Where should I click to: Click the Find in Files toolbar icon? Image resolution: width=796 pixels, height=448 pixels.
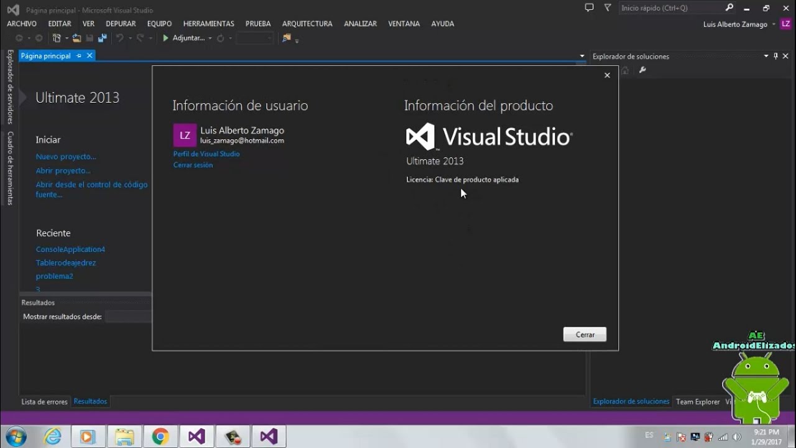(286, 38)
